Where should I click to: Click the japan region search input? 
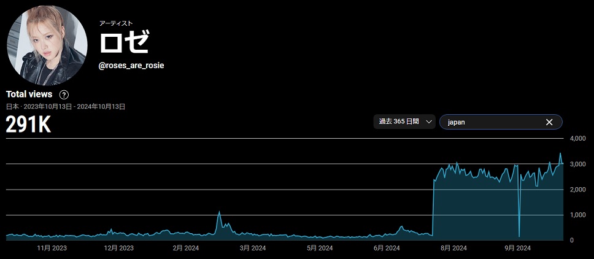491,122
